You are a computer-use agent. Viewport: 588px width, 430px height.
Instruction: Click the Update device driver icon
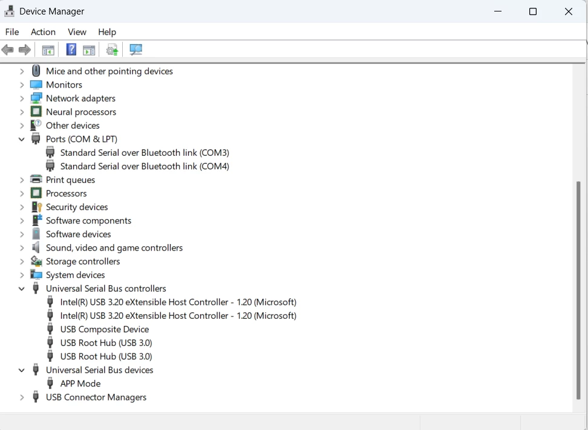pos(112,50)
